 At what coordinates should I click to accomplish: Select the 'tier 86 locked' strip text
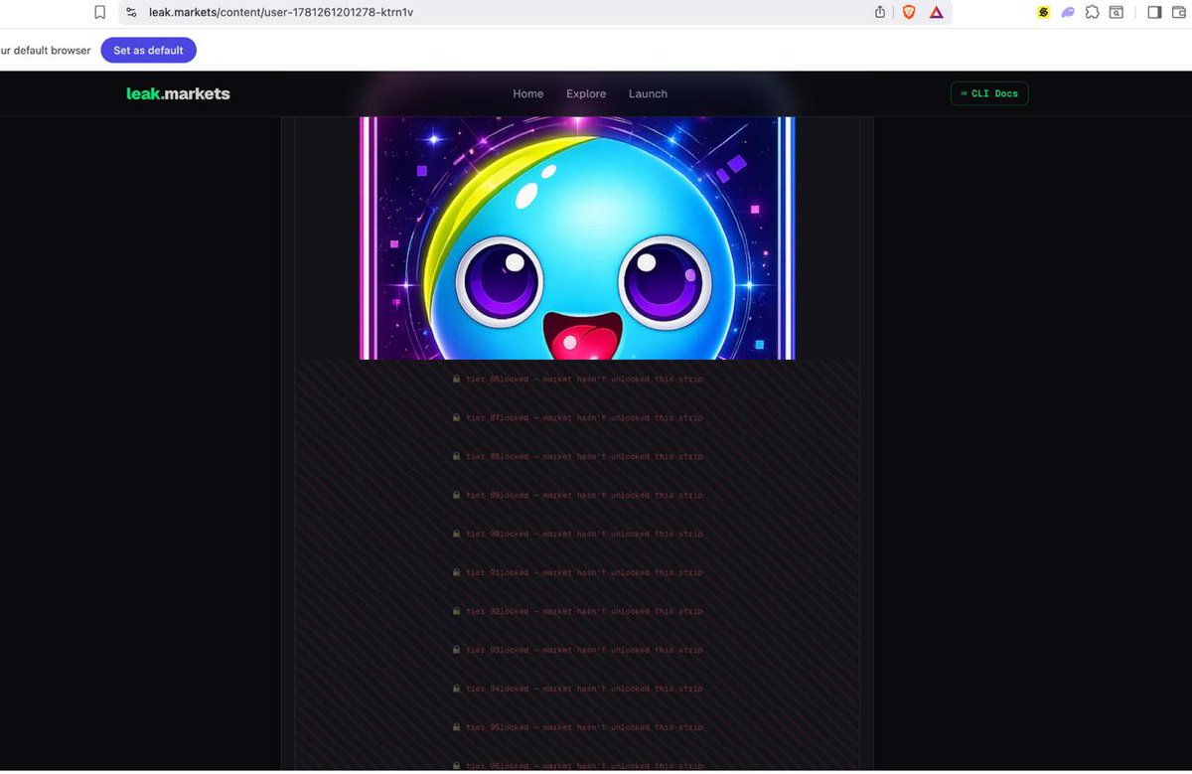584,379
